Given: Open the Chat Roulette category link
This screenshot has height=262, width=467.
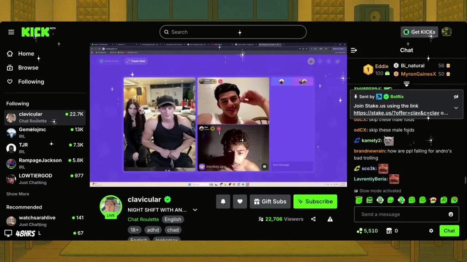Looking at the screenshot, I should 143,219.
